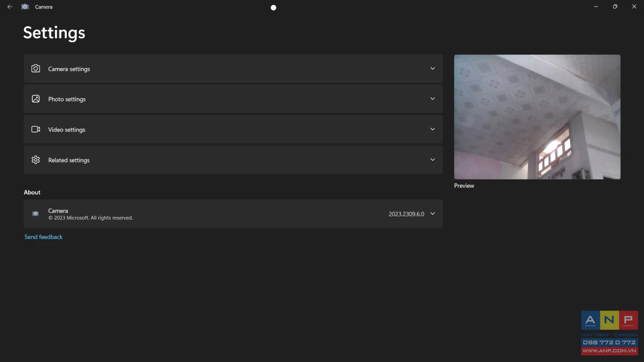Click the 'Camera settings' label
The image size is (644, 362).
(x=69, y=69)
